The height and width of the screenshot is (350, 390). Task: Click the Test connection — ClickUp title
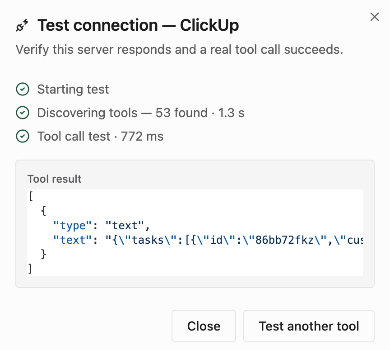tap(138, 25)
